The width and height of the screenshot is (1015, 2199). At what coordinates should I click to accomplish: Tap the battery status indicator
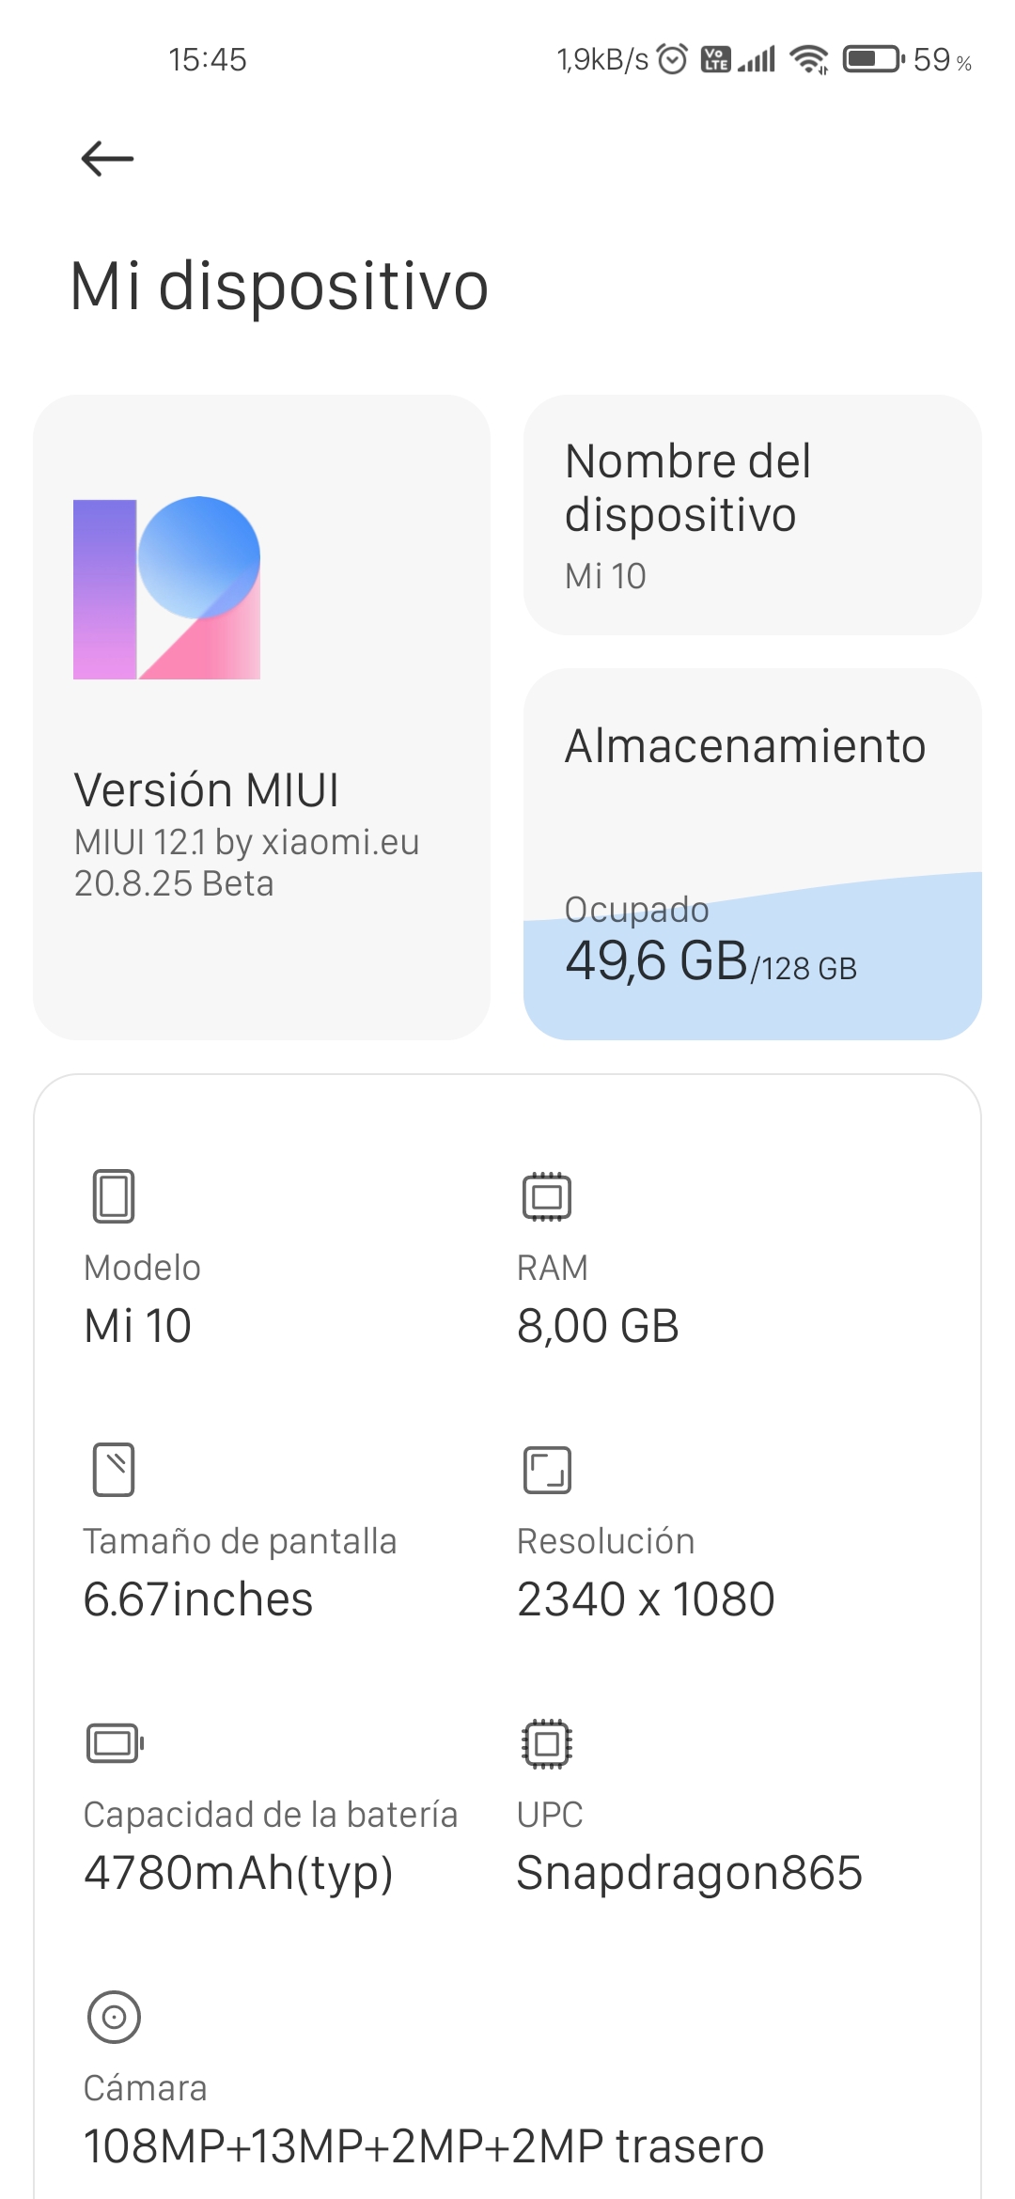pos(873,59)
